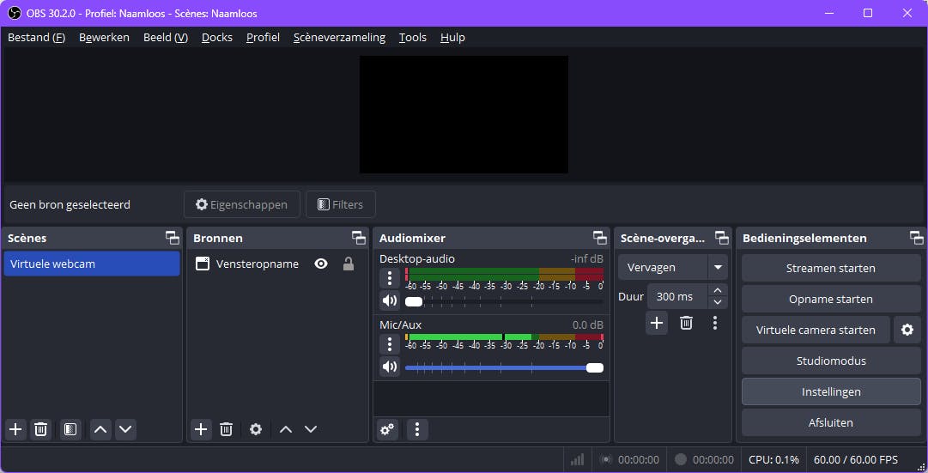928x473 pixels.
Task: Undock the Scènes panel
Action: [173, 238]
